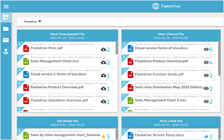
Task: Click view count 6 for Cloud service Terms
Action: click(x=211, y=50)
